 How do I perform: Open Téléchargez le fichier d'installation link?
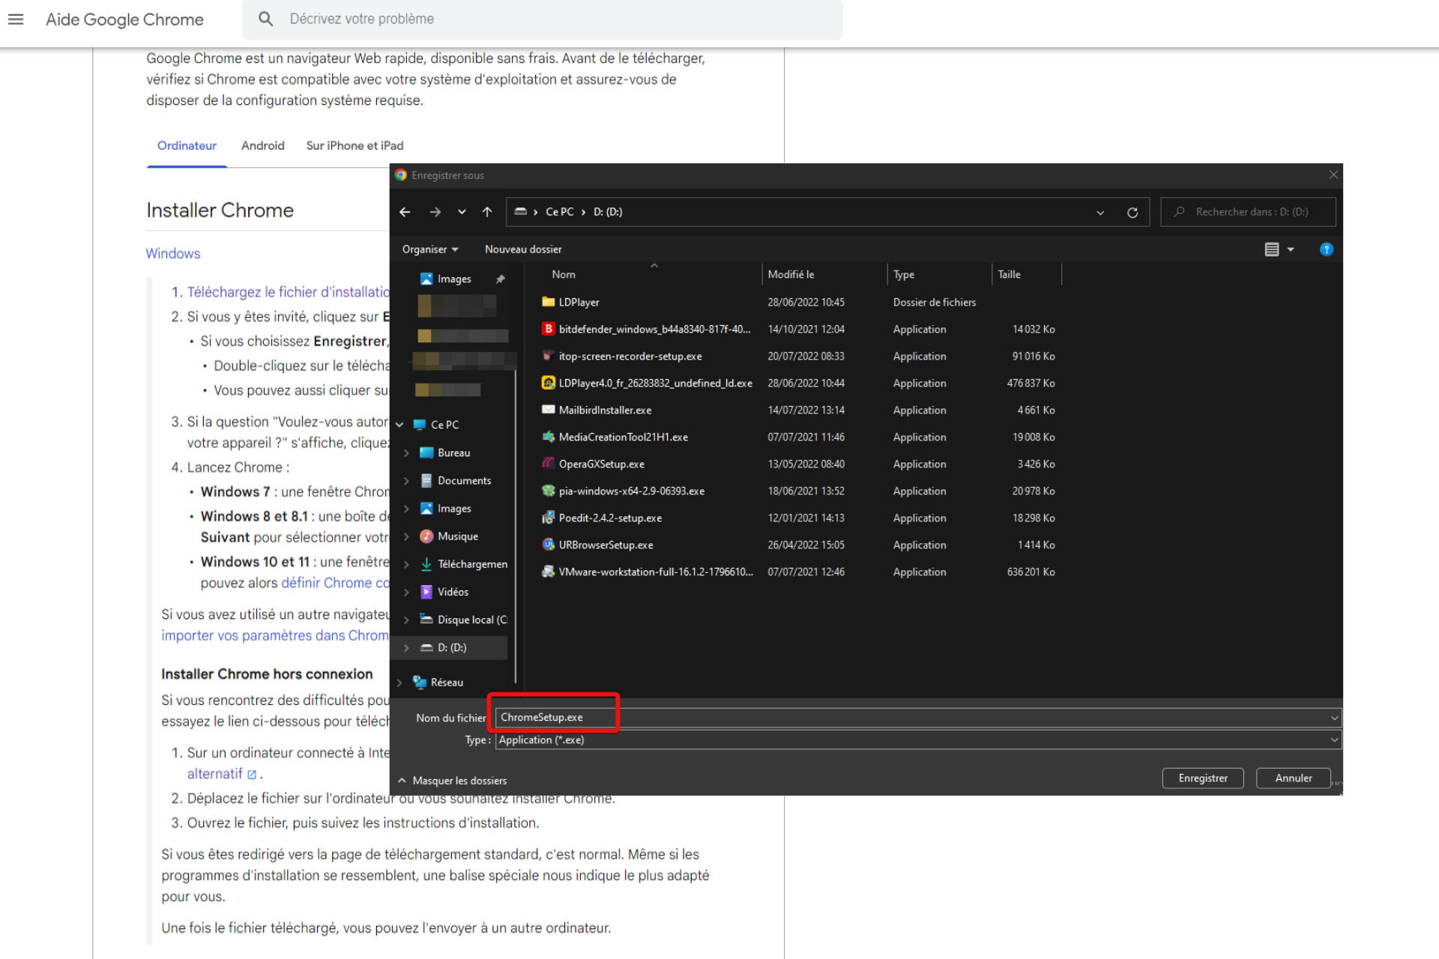[x=289, y=292]
